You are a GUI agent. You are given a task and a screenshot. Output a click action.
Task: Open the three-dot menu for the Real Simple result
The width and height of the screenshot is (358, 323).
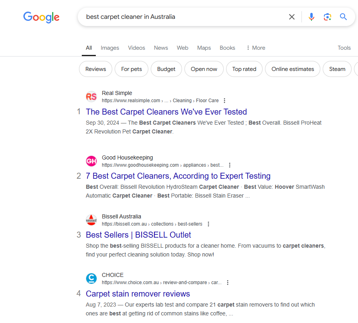pos(225,101)
